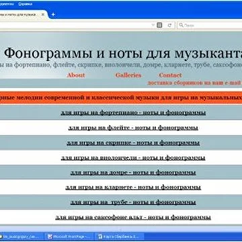
Task: Switch to Microsoft FrontPage in taskbar
Action: point(69,236)
